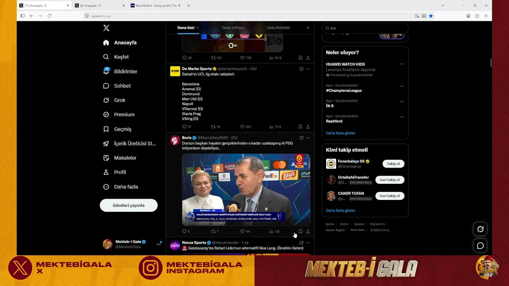
Task: Click Gönderi yayınla button
Action: click(x=128, y=205)
